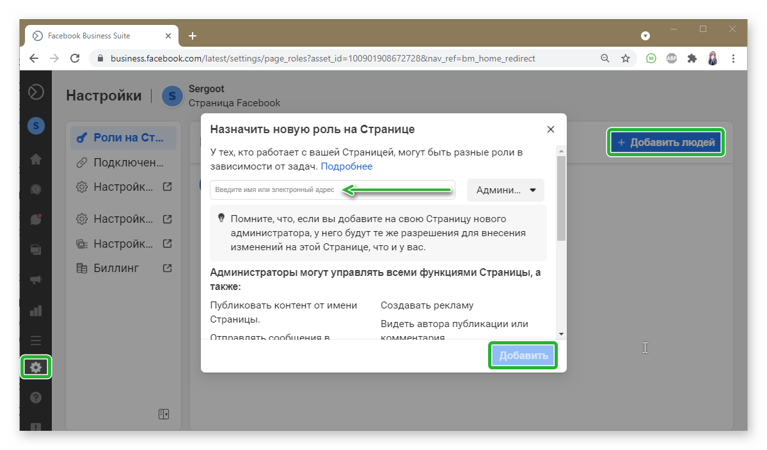Image resolution: width=767 pixels, height=450 pixels.
Task: Go to Home via the house icon
Action: click(x=36, y=159)
